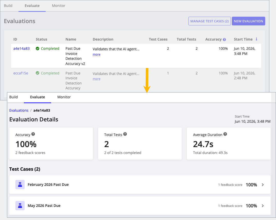Click the 24.7s average duration value
The width and height of the screenshot is (276, 220).
[203, 144]
